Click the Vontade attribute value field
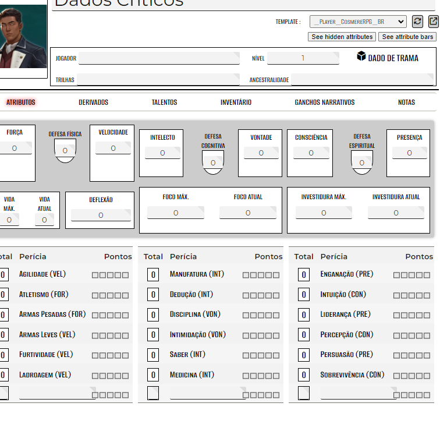 pos(261,153)
